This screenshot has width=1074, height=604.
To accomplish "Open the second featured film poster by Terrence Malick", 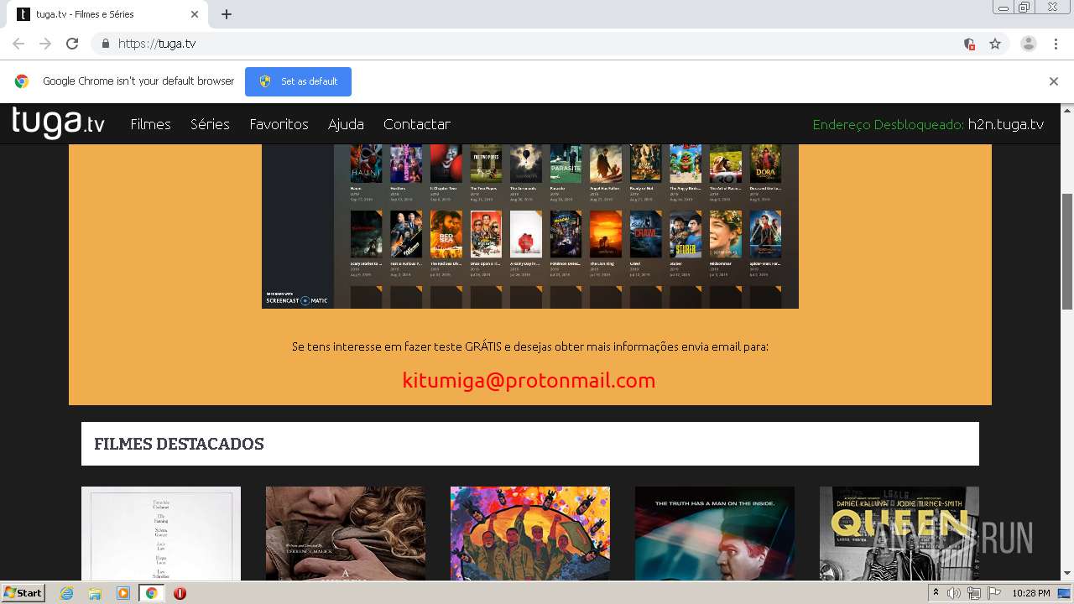I will tap(346, 534).
